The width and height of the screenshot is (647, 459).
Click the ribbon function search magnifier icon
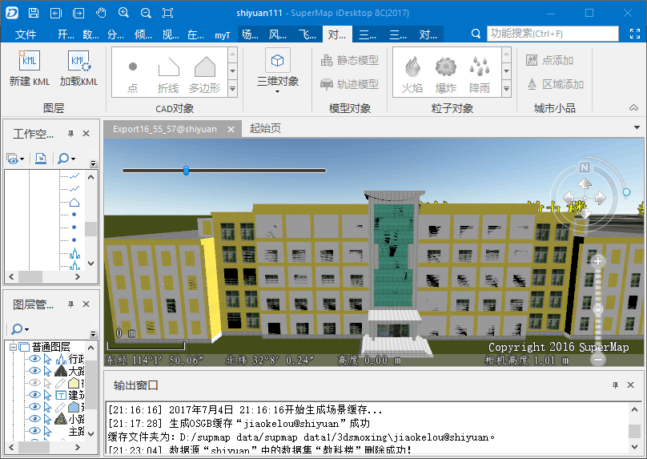[x=476, y=34]
